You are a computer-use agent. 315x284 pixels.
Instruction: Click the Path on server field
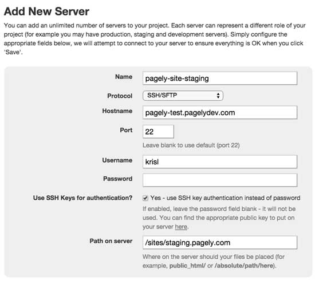tap(220, 242)
